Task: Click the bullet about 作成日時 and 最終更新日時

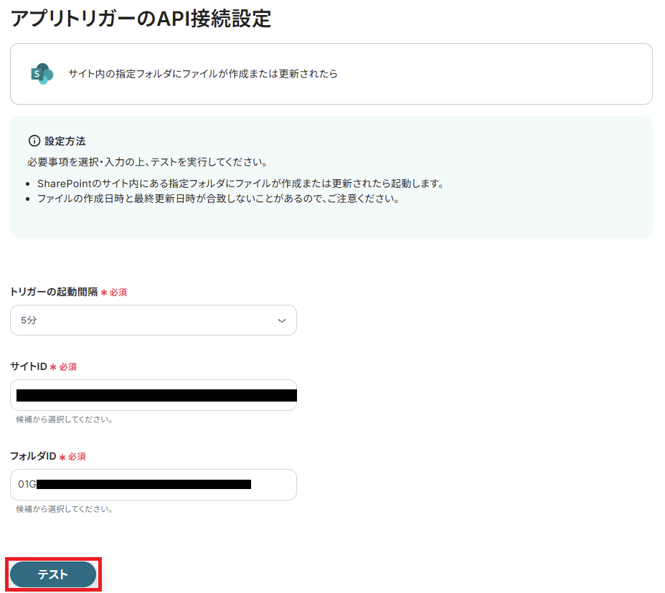Action: point(218,199)
